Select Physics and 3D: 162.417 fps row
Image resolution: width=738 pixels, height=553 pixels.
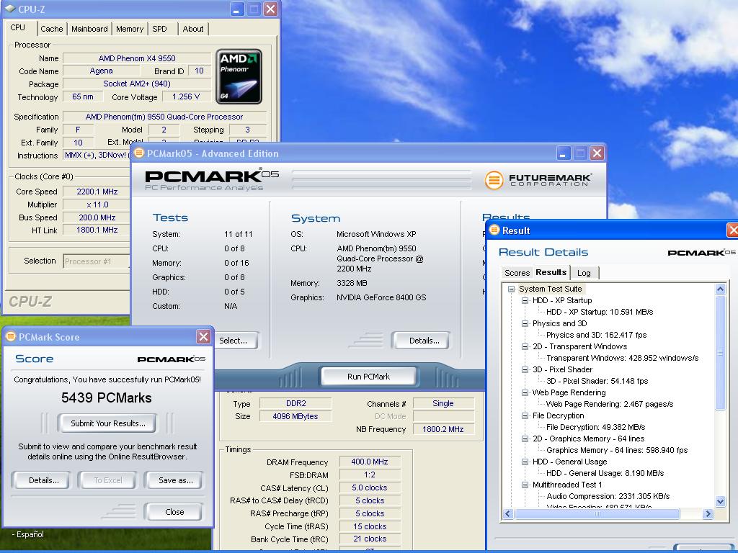click(x=596, y=335)
